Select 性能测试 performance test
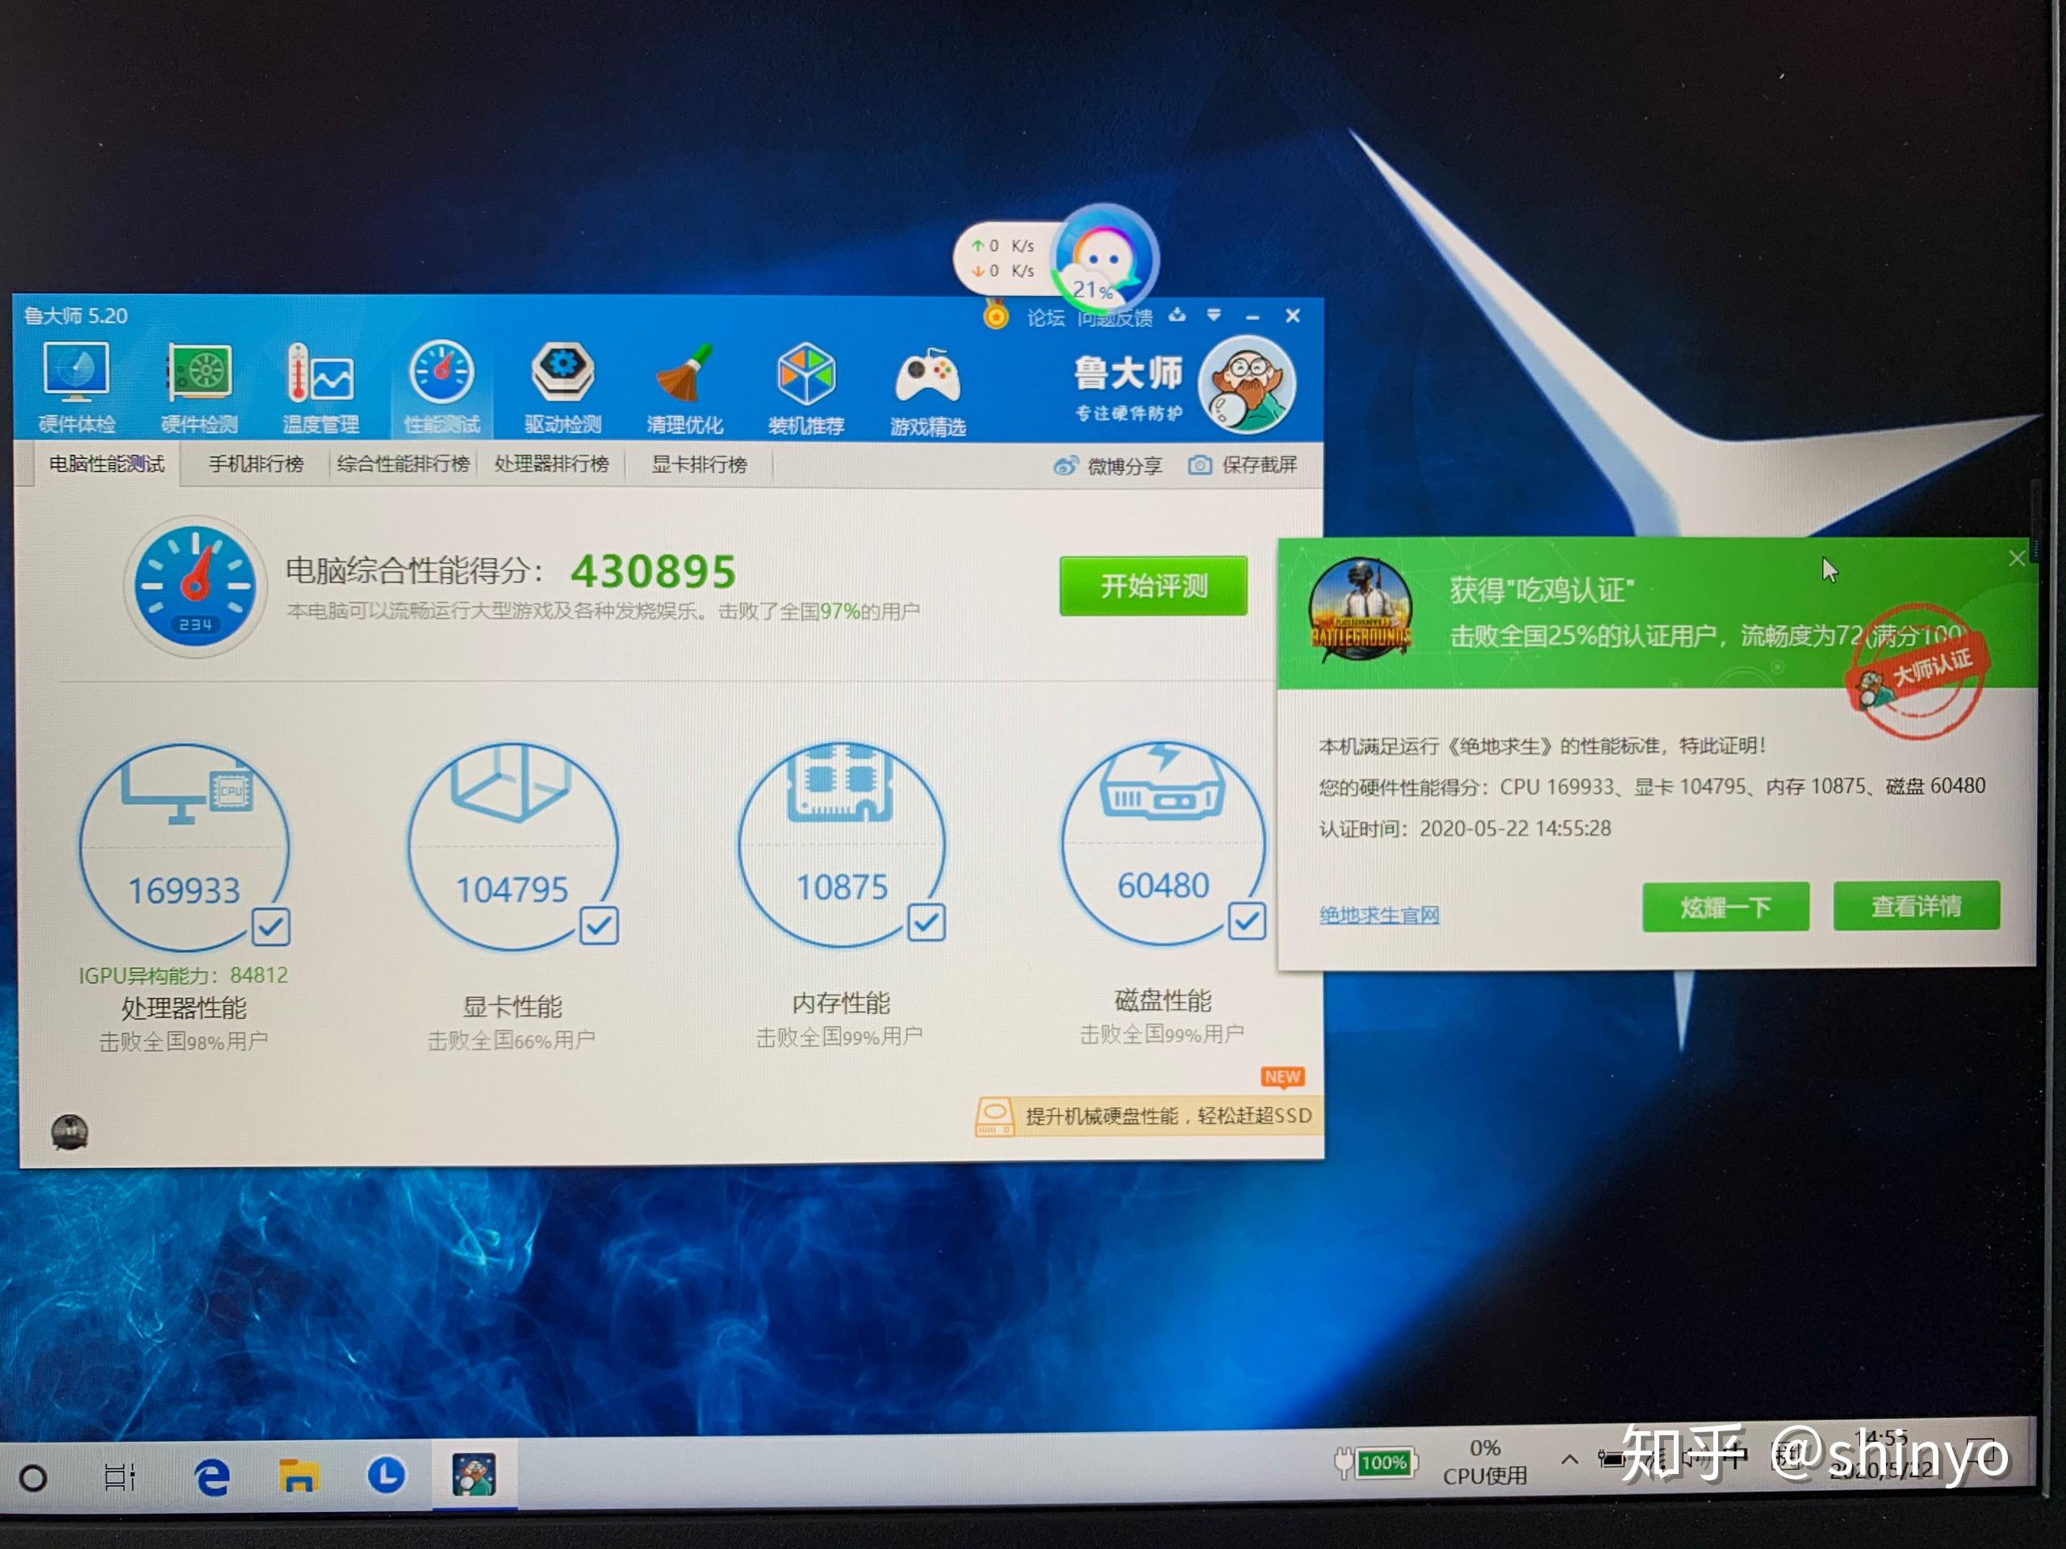 441,387
